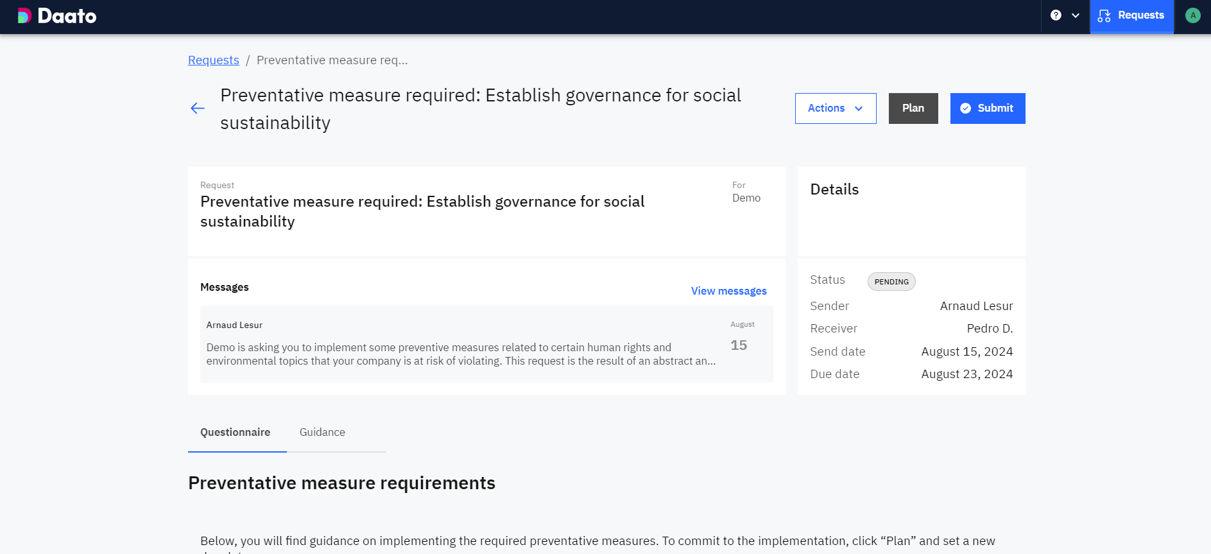This screenshot has width=1211, height=554.
Task: Expand the help menu chevron
Action: click(x=1076, y=15)
